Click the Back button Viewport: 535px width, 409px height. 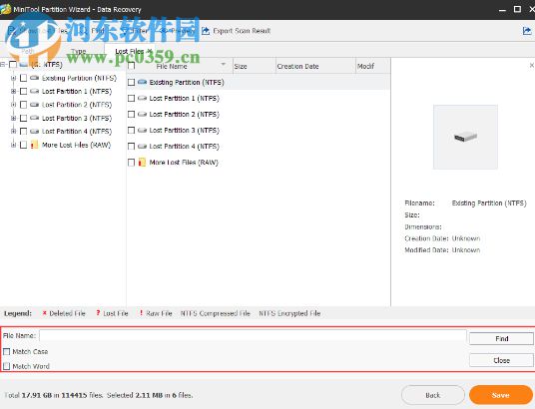433,395
